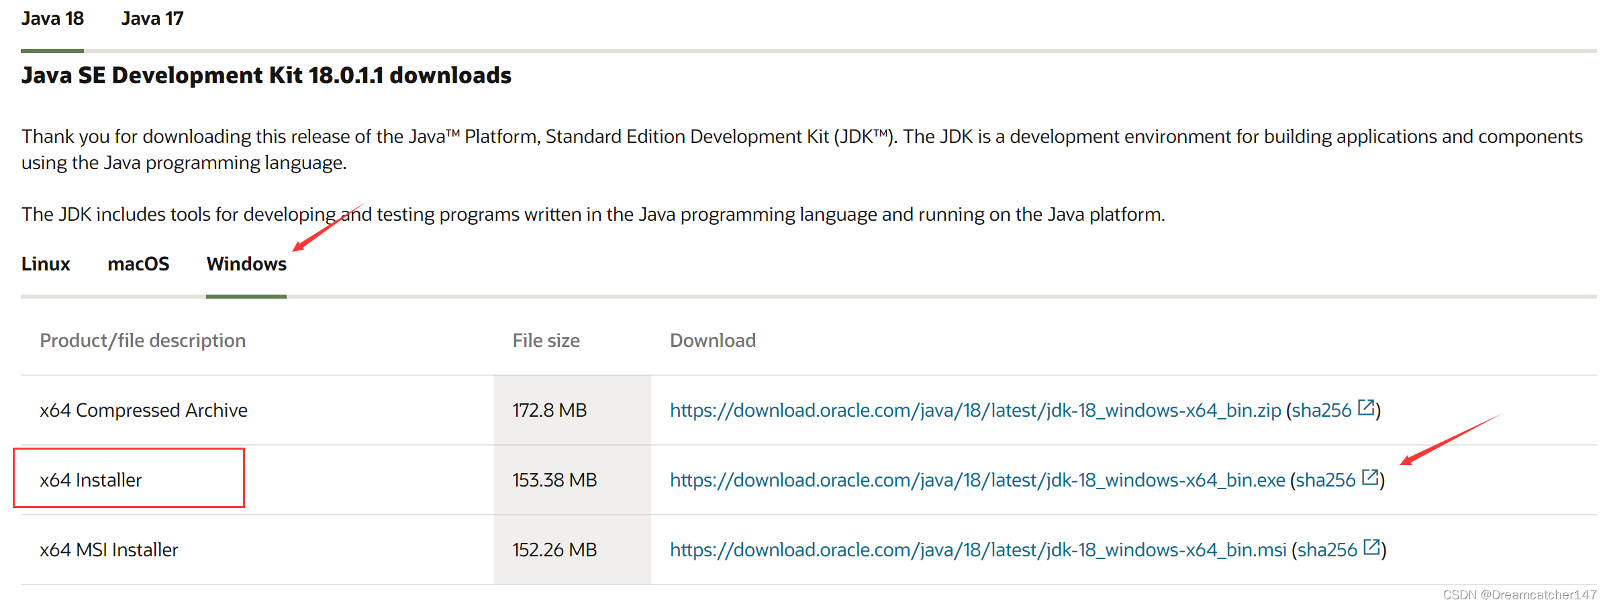Click the 'Download' column header
The image size is (1607, 606).
[x=713, y=340]
